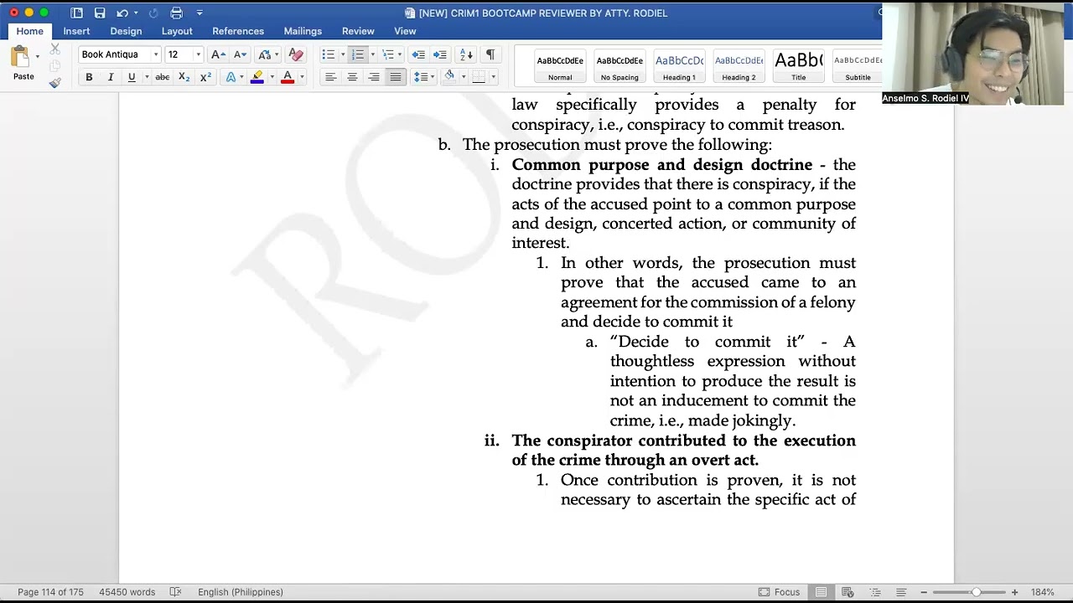Click the red font color swatch

click(x=288, y=77)
